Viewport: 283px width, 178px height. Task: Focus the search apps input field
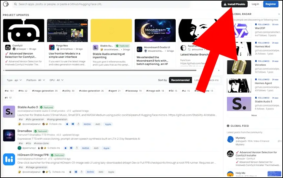101,4
